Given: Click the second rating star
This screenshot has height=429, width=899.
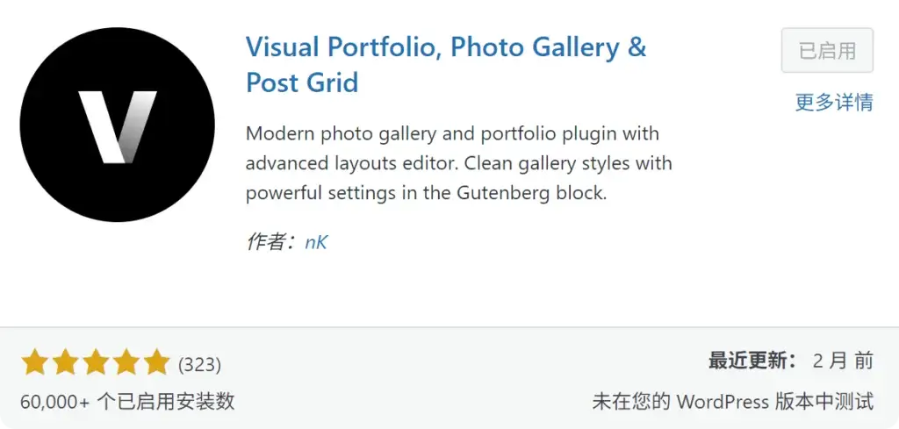Looking at the screenshot, I should point(66,362).
